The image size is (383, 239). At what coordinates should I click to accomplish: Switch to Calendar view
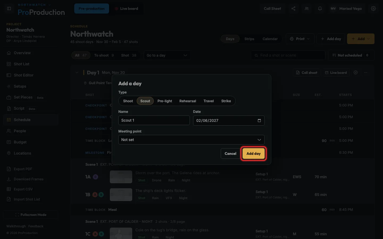pos(270,39)
